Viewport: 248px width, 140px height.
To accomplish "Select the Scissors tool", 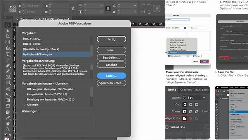I will [8, 89].
